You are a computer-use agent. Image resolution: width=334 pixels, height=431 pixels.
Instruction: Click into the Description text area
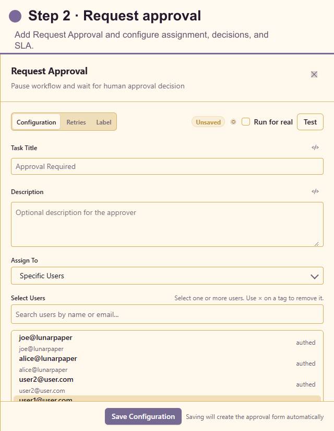click(x=168, y=224)
